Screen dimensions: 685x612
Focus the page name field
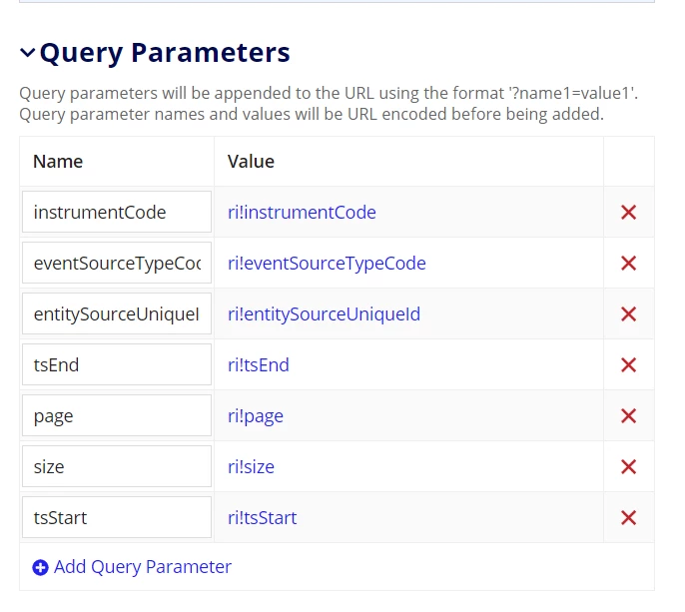coord(117,415)
